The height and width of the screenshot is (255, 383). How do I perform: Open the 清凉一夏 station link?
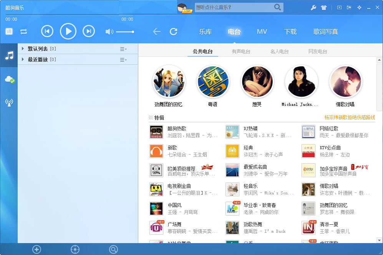point(329,224)
